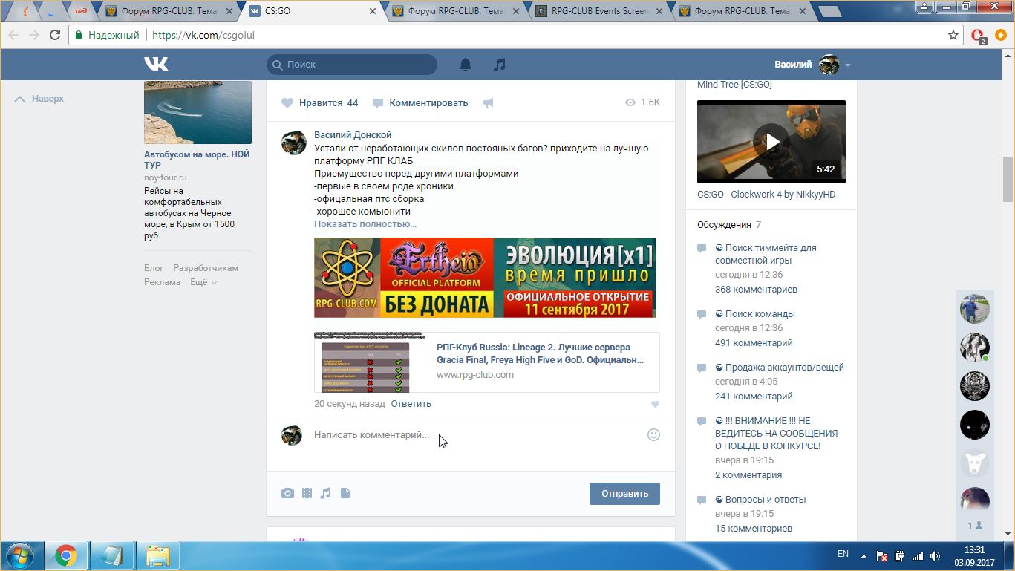Click into the Написать комментарий field
This screenshot has width=1015, height=571.
click(475, 435)
